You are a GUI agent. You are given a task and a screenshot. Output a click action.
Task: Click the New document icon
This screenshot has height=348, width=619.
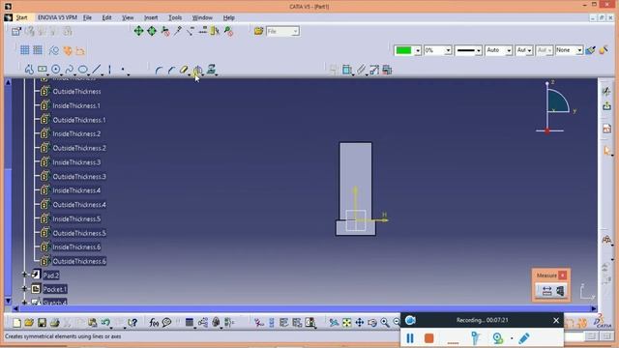click(x=16, y=323)
